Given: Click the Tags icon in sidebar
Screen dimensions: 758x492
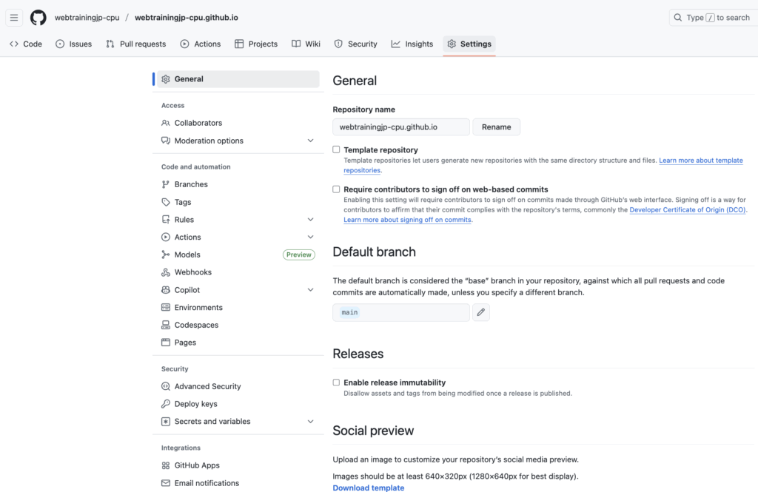Looking at the screenshot, I should tap(166, 202).
